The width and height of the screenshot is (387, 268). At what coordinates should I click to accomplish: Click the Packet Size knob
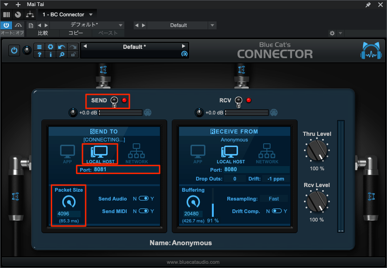click(x=69, y=201)
